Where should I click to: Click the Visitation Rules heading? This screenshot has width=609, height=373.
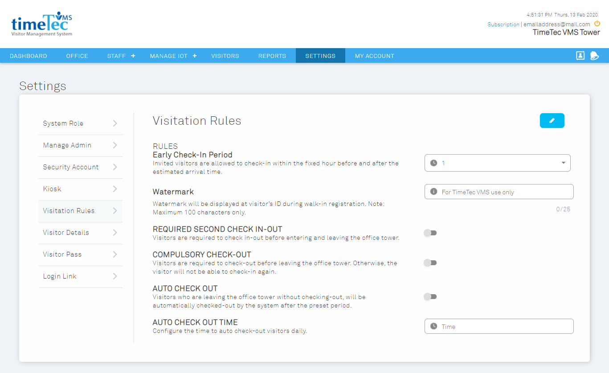click(x=197, y=121)
